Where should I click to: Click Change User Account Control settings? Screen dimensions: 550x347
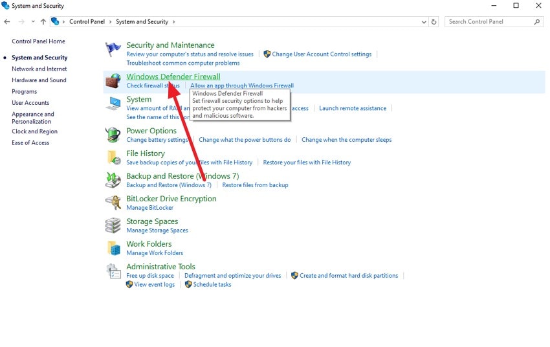click(x=322, y=54)
